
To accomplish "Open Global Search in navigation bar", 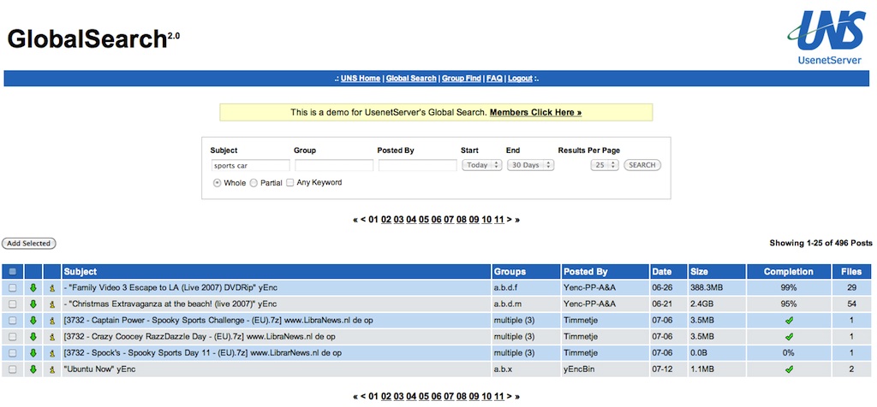I will (x=411, y=78).
